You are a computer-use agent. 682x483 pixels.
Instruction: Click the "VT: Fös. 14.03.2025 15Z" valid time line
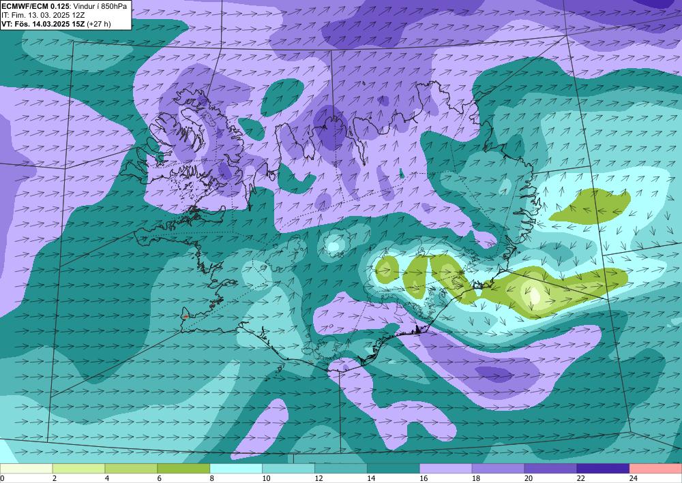click(x=43, y=24)
